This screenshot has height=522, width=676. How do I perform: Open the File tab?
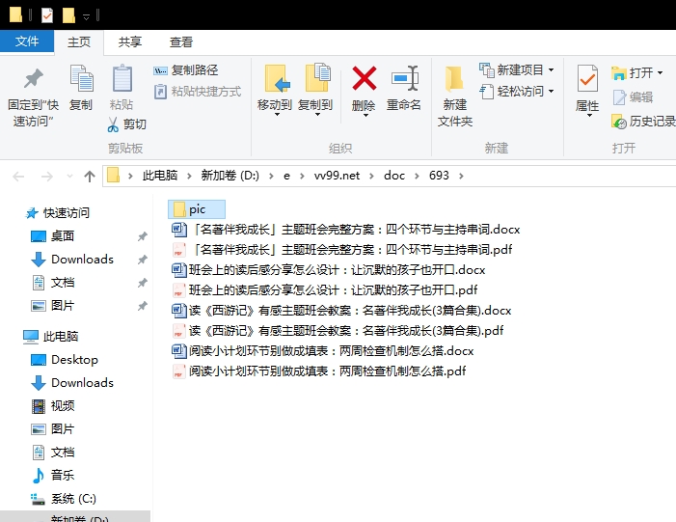coord(27,41)
